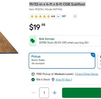Choose the partially visible delivery option card

coord(99,61)
